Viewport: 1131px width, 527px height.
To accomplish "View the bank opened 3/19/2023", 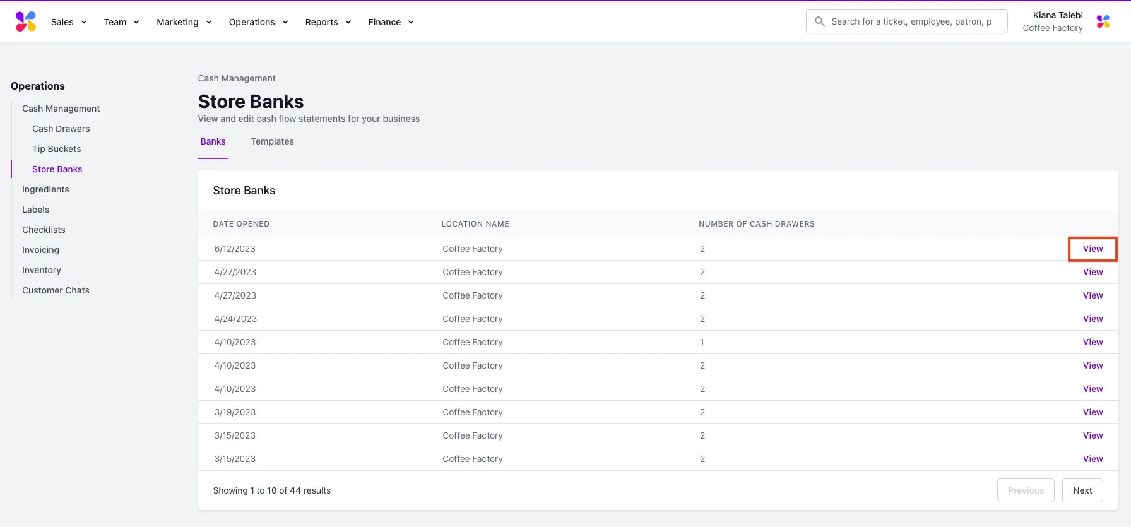I will [x=1093, y=412].
